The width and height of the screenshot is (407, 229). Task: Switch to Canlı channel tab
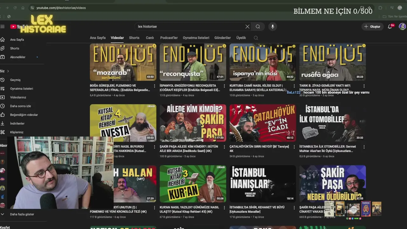pyautogui.click(x=150, y=38)
